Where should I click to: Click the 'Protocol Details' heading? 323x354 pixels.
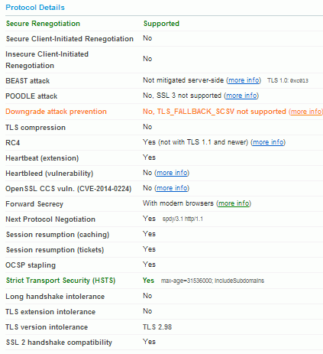point(35,8)
